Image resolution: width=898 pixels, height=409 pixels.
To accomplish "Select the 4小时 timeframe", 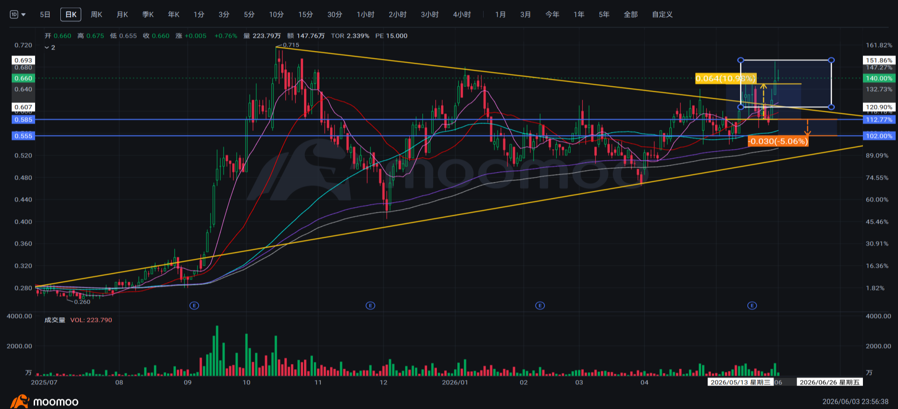I will point(462,15).
